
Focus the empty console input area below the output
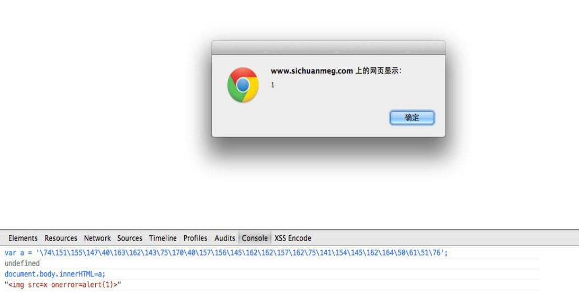click(x=271, y=295)
